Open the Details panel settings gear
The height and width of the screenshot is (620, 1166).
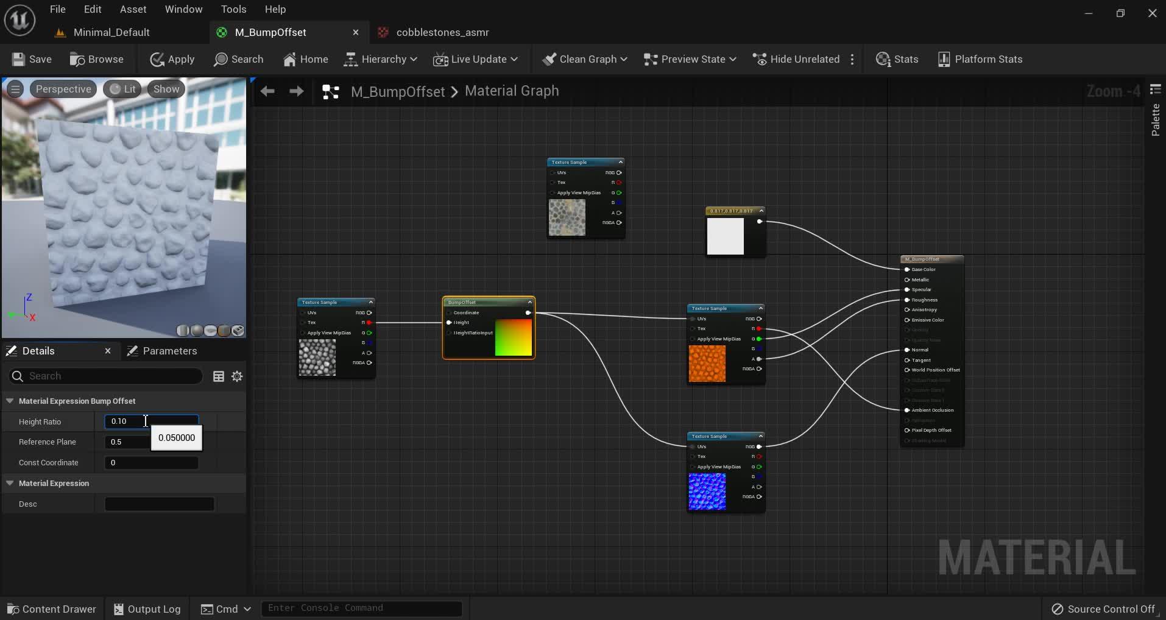pos(237,376)
